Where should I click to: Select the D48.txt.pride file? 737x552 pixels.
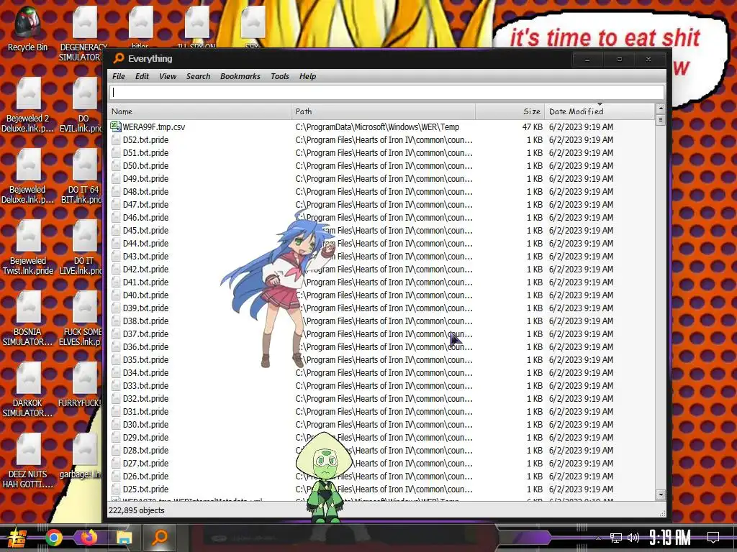point(145,191)
